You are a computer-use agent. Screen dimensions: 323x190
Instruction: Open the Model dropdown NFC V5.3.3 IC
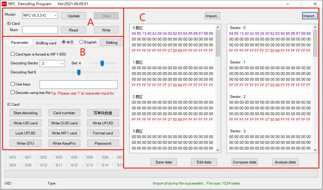click(x=40, y=15)
